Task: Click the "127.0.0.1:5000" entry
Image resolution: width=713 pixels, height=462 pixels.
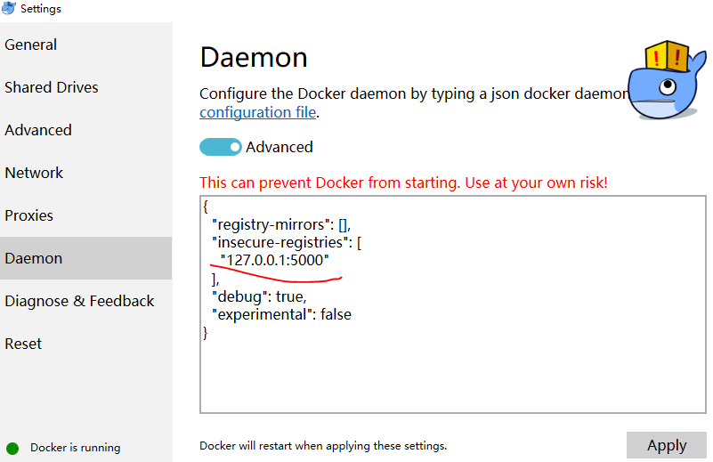Action: [275, 260]
